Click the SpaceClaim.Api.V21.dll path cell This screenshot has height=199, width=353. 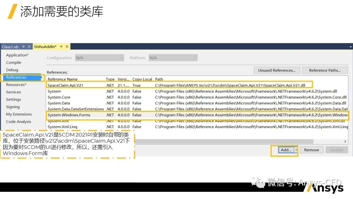[x=230, y=85]
